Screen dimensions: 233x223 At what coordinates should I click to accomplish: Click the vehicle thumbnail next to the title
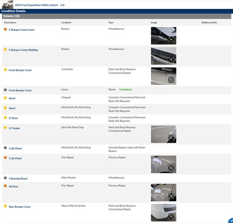click(7, 5)
